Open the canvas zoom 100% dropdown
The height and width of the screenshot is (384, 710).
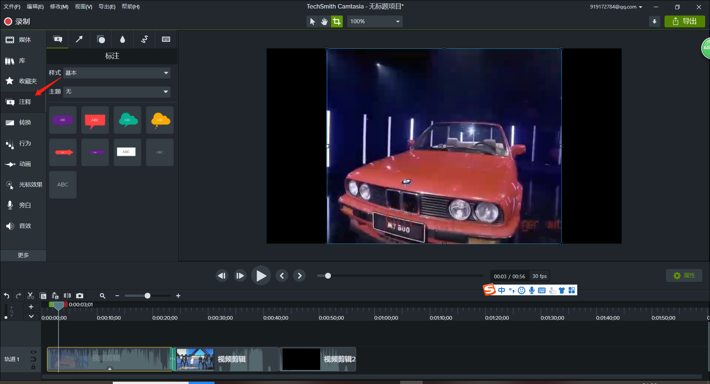(375, 21)
